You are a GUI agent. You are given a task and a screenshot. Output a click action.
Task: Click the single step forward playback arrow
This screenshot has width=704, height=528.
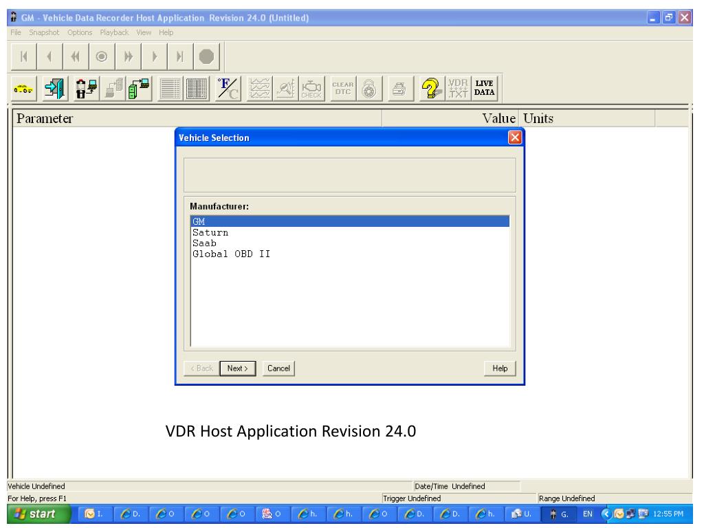point(154,56)
